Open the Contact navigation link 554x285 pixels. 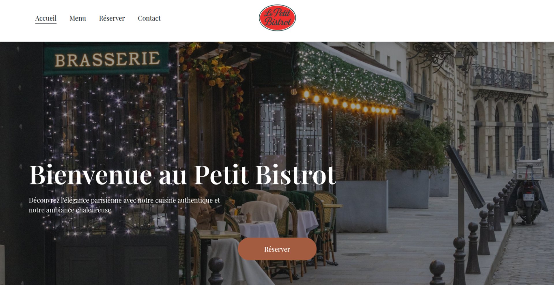(149, 18)
